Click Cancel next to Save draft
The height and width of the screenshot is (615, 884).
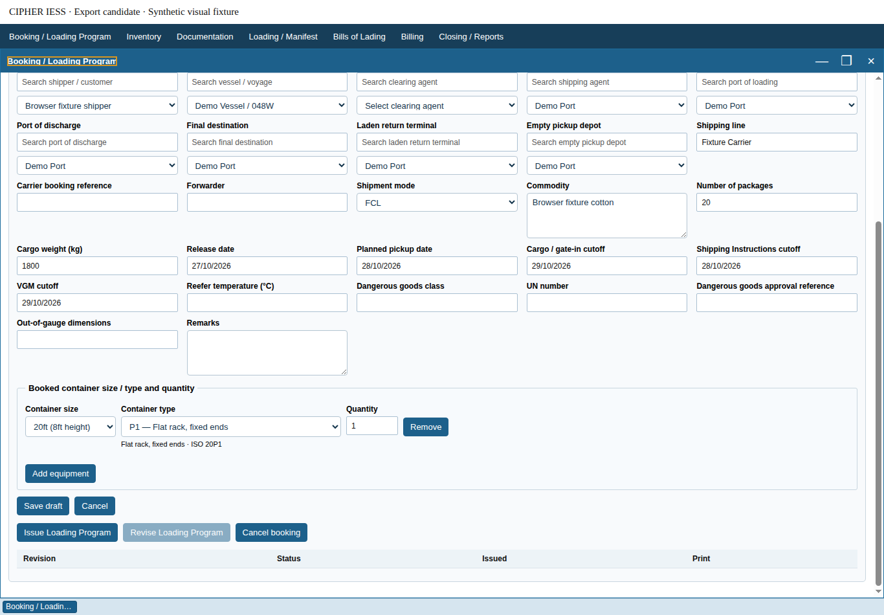coord(94,506)
